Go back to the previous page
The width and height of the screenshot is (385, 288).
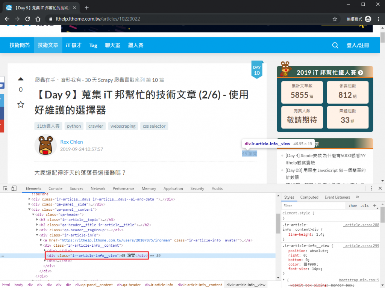pyautogui.click(x=7, y=19)
